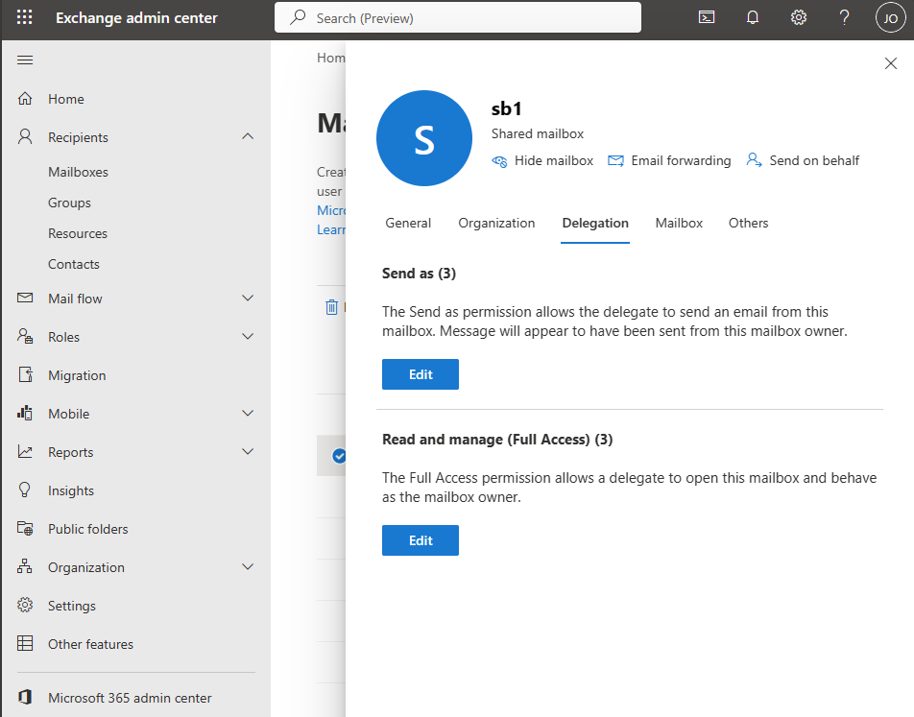Edit the Send as permissions

(421, 374)
